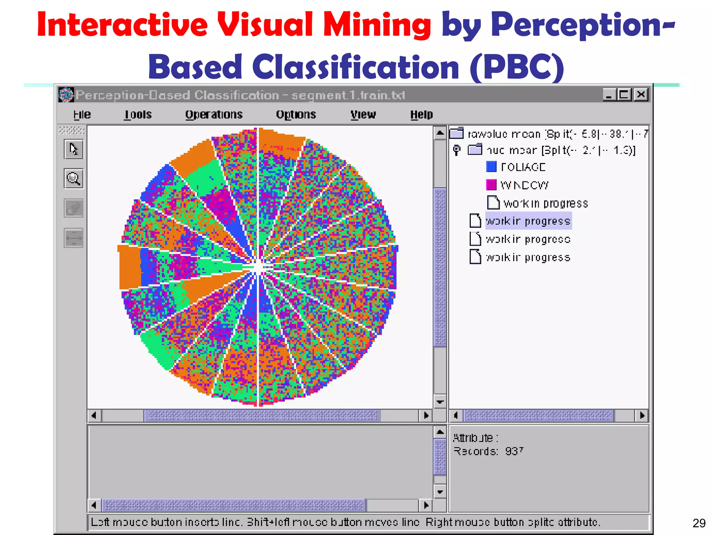Click the rawvalue mean folder icon
This screenshot has height=535, width=713.
coord(456,133)
